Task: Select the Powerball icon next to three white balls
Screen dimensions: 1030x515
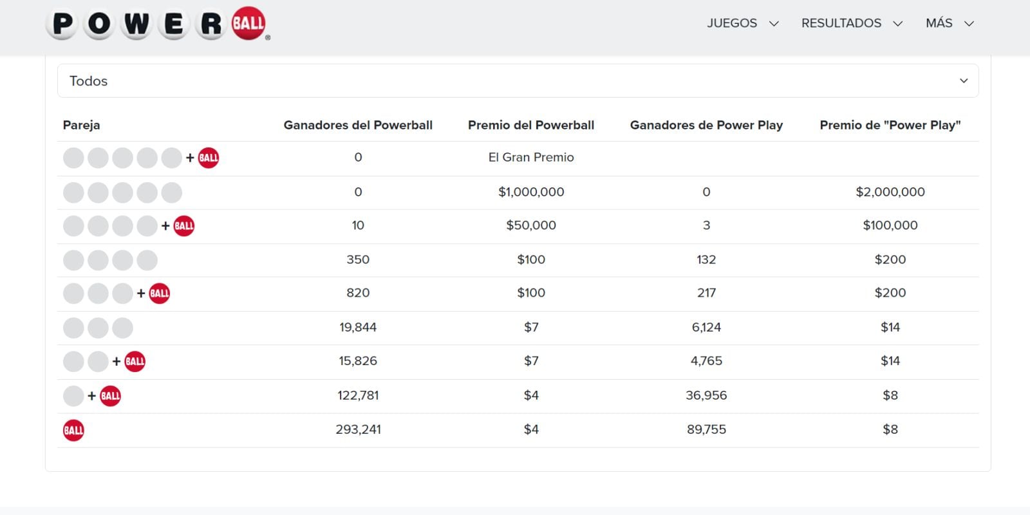Action: tap(160, 293)
